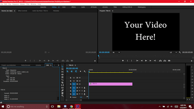Open Program monitor button editor plus
Image resolution: width=194 pixels, height=109 pixels.
click(x=191, y=61)
